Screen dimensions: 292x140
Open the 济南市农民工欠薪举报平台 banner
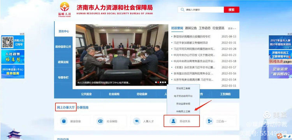tap(280, 57)
